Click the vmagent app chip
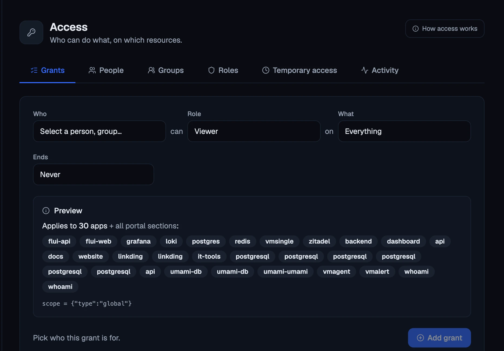Image resolution: width=504 pixels, height=351 pixels. tap(336, 272)
